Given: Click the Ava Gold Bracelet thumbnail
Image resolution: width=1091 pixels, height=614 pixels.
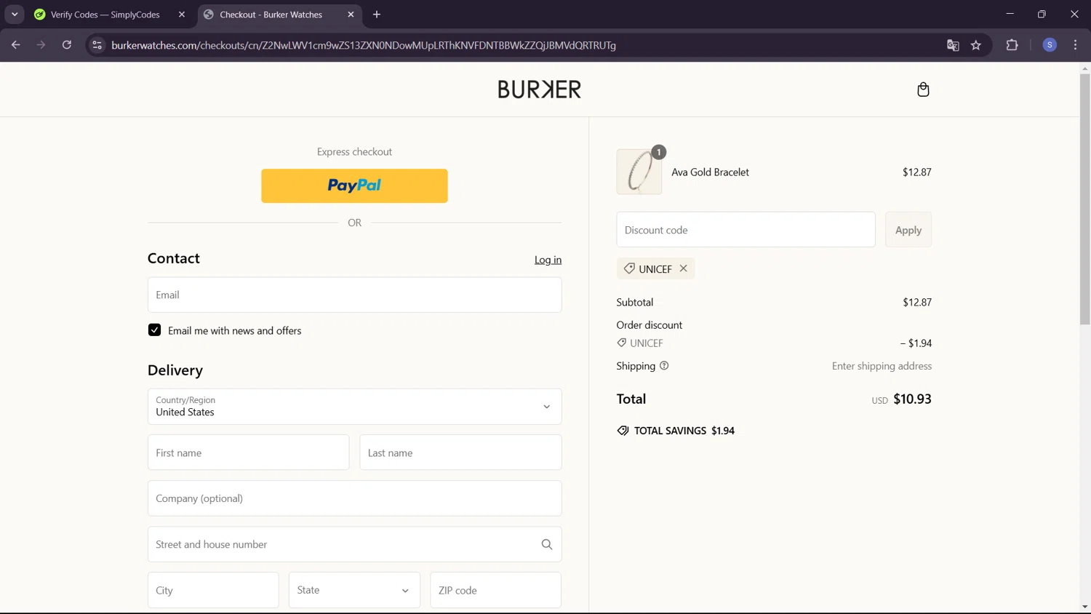Looking at the screenshot, I should tap(639, 172).
